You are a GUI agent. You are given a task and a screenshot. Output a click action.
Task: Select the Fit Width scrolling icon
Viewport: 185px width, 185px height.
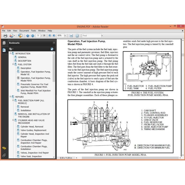click(71, 36)
